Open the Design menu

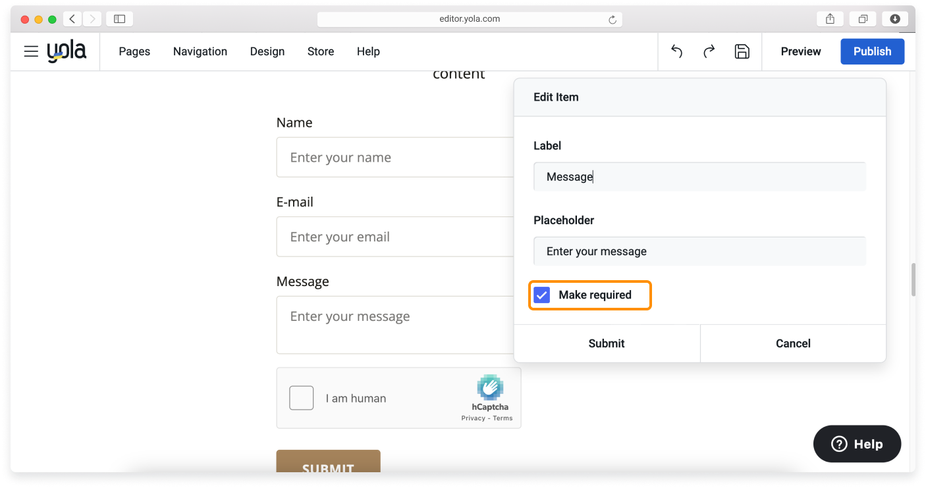pos(267,51)
